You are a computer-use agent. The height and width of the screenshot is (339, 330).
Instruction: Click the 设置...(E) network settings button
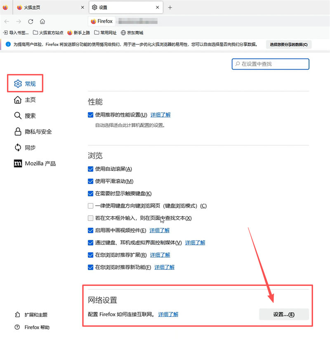click(284, 314)
